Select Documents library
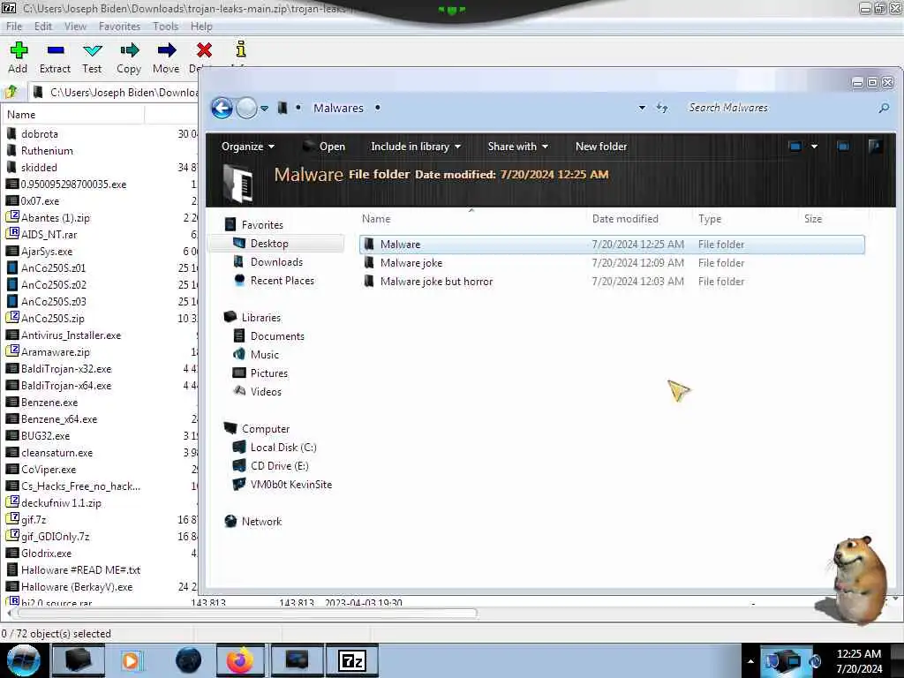This screenshot has height=678, width=904. tap(276, 336)
